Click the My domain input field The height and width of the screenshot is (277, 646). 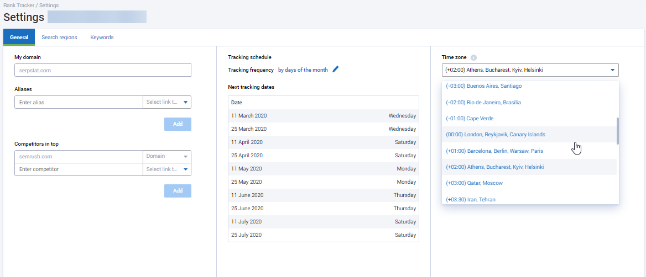(x=103, y=70)
